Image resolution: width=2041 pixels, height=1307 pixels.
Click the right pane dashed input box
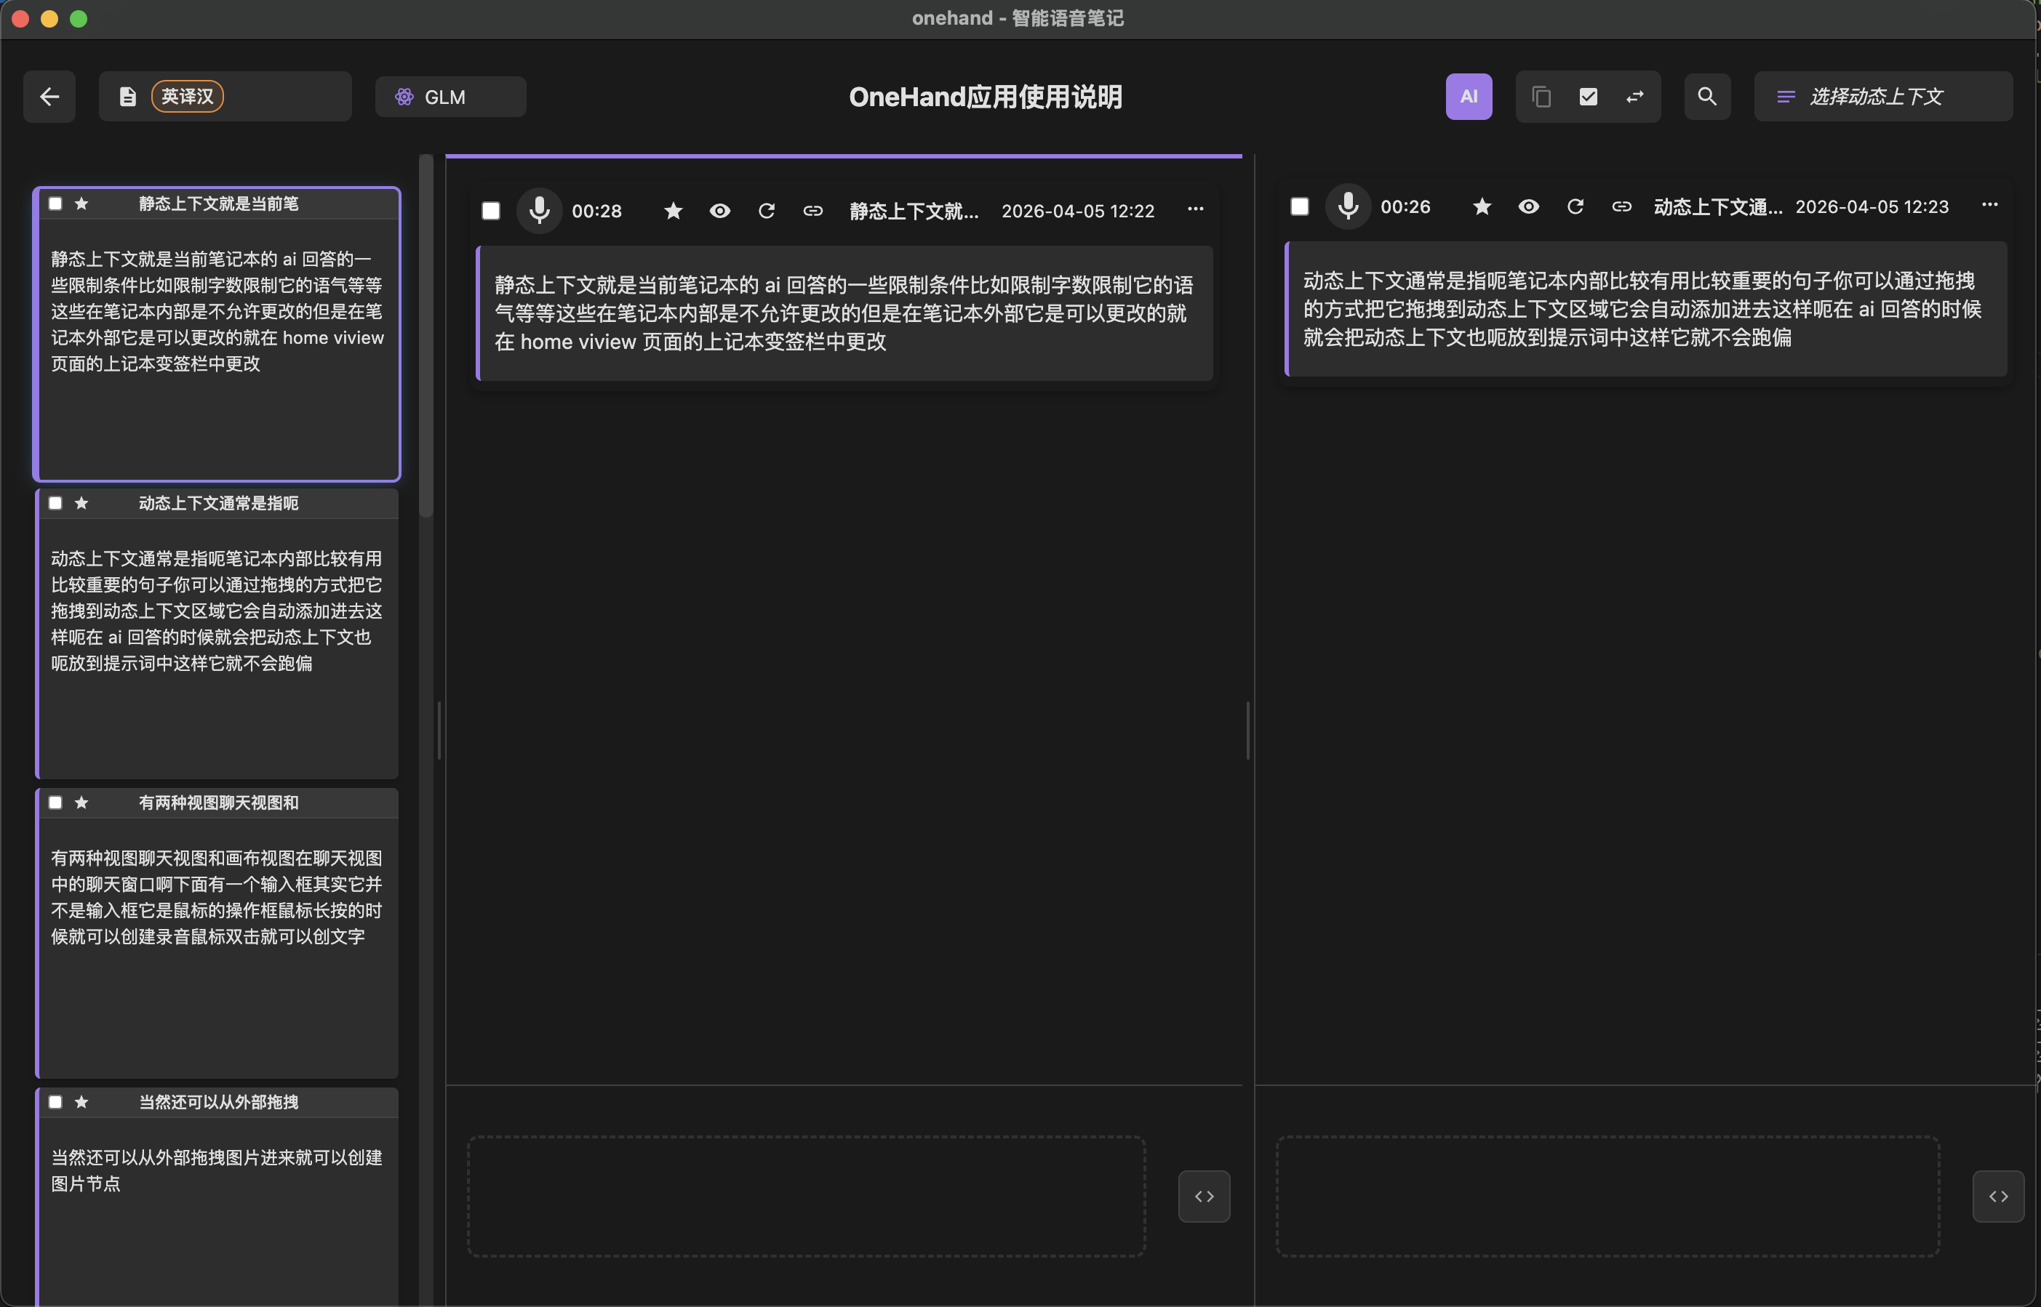coord(1608,1197)
